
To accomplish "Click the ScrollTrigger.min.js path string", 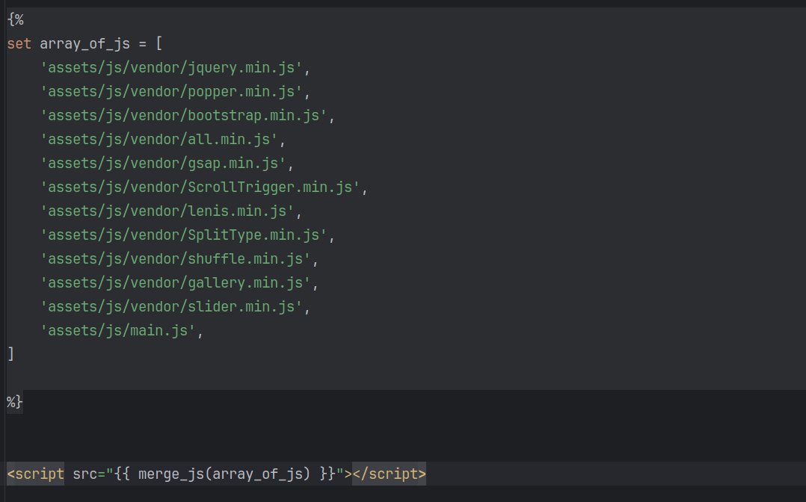I will pyautogui.click(x=200, y=187).
